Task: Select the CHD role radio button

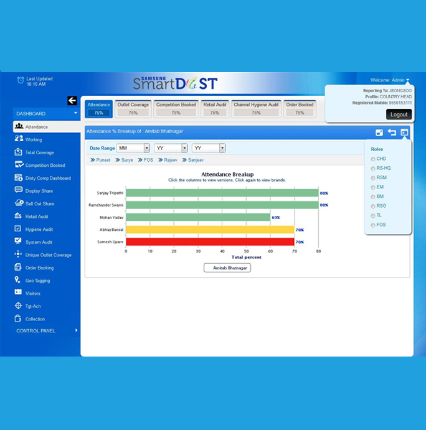Action: coord(373,159)
